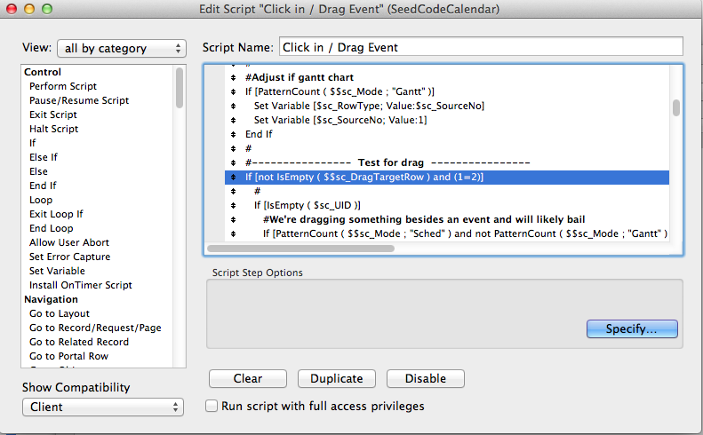Click the horizontal scrollbar of script steps
Image resolution: width=703 pixels, height=435 pixels.
300,249
